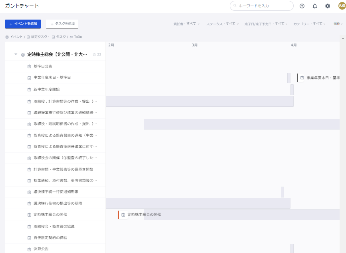Open the 久保 user avatar menu
The height and width of the screenshot is (253, 346).
[342, 6]
